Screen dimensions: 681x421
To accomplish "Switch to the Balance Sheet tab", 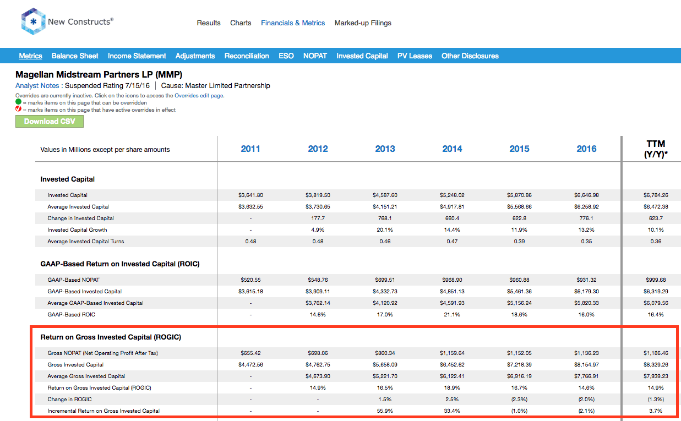I will 75,56.
